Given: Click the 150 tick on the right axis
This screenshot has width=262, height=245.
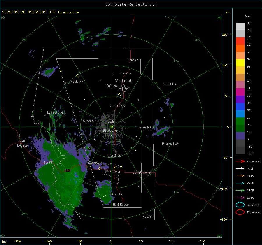Looking at the screenshot, I should click(225, 34).
